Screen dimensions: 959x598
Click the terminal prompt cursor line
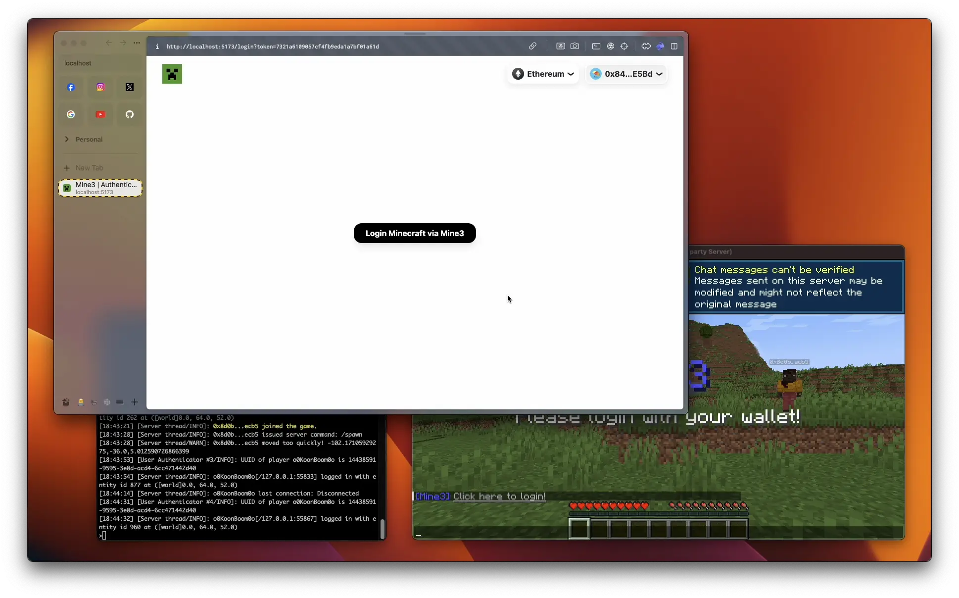[x=103, y=536]
